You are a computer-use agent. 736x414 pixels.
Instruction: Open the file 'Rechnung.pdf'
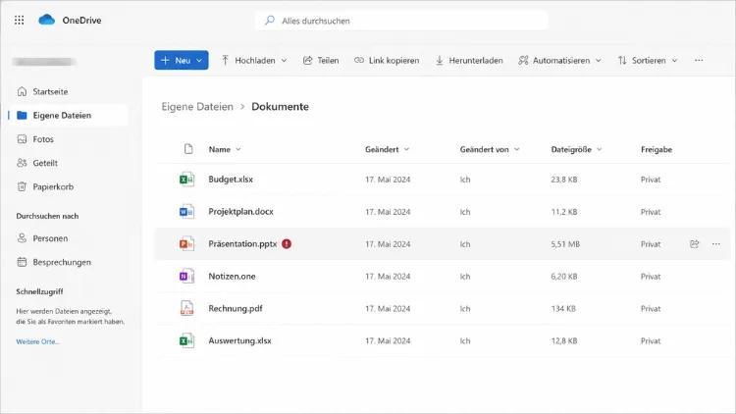236,308
